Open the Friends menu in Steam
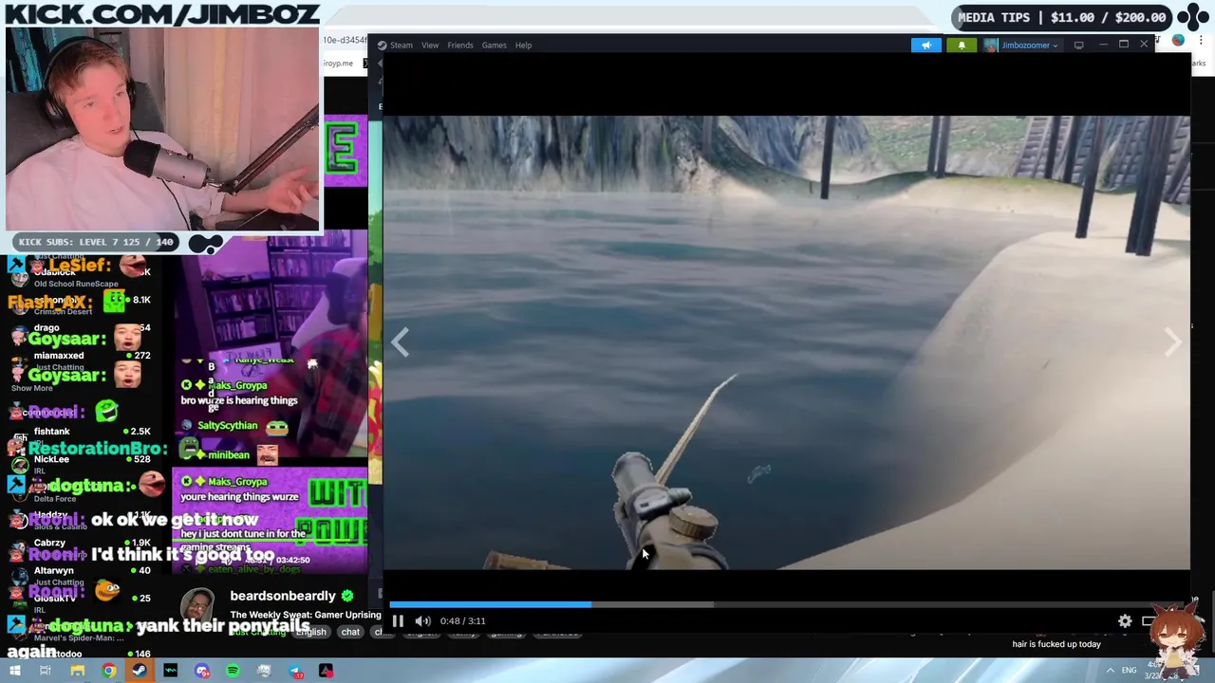The width and height of the screenshot is (1215, 683). (x=460, y=45)
